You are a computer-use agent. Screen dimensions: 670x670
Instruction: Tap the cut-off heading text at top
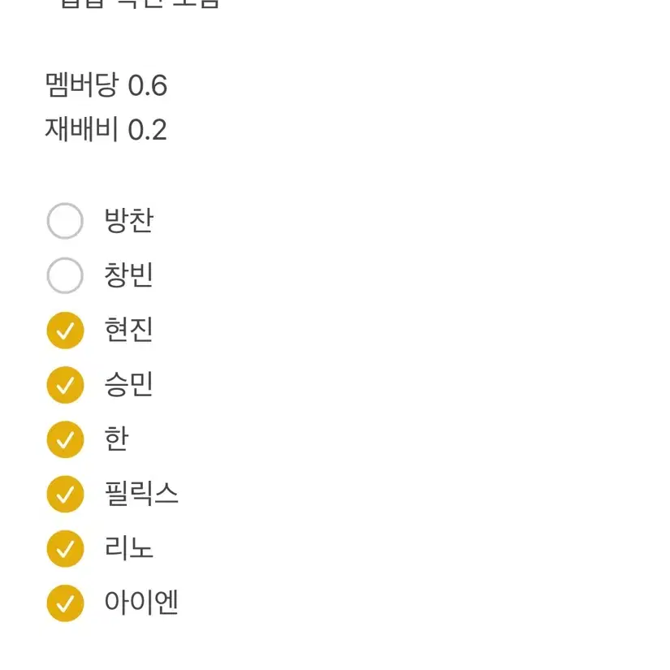pyautogui.click(x=140, y=4)
